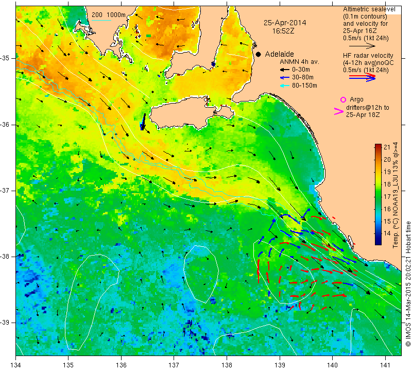
Task: Click the blue mooring dot near Adelaide gulf
Action: [x=213, y=64]
